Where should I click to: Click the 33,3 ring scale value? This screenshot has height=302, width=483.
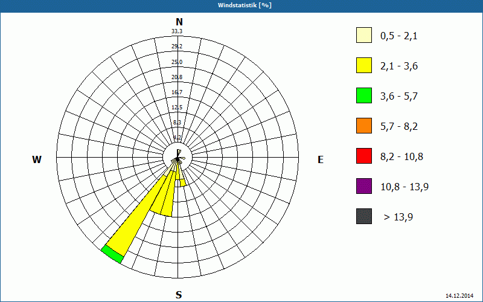177,31
